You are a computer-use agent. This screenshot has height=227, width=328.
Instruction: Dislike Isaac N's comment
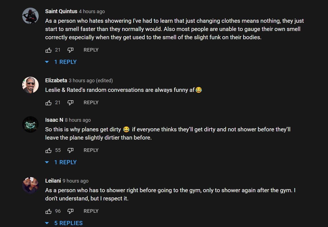coord(70,150)
